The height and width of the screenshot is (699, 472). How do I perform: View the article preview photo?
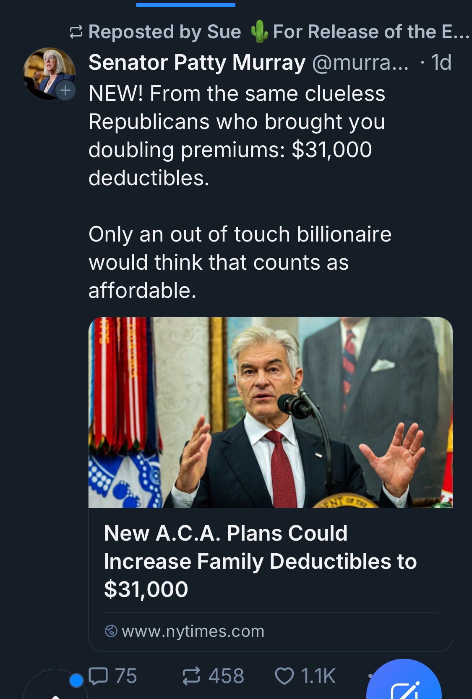[x=270, y=412]
